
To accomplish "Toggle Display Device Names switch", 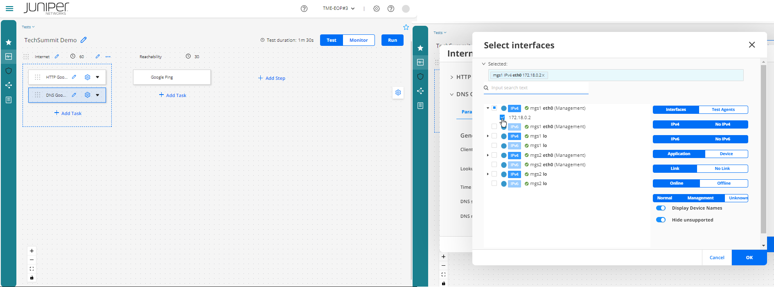I will 661,208.
